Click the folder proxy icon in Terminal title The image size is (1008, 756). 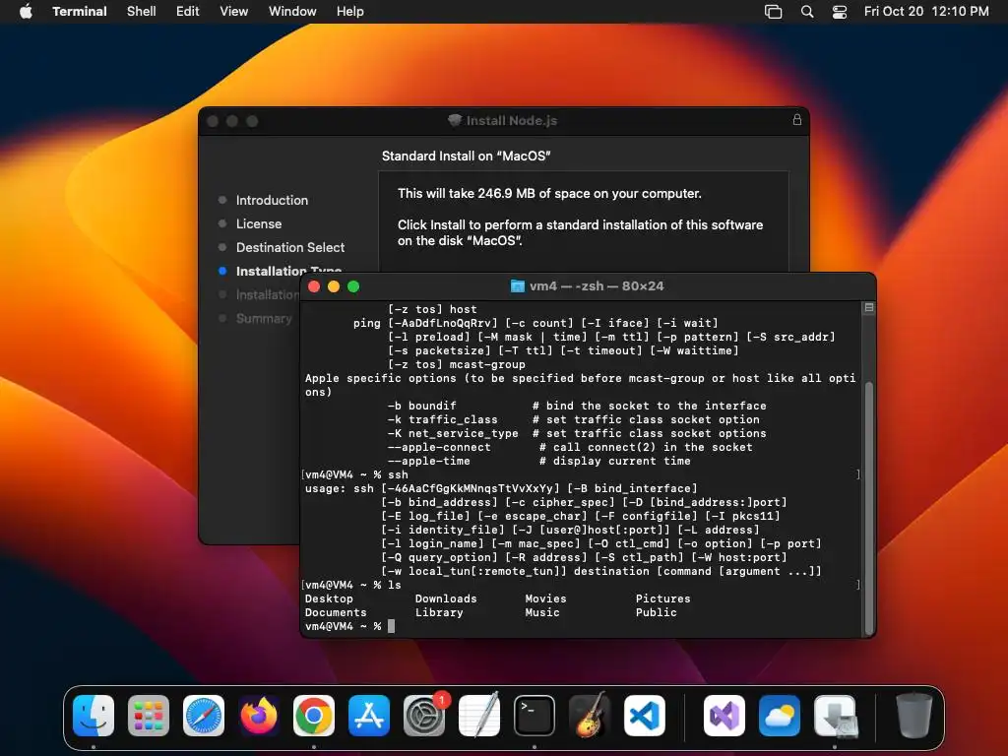click(517, 286)
